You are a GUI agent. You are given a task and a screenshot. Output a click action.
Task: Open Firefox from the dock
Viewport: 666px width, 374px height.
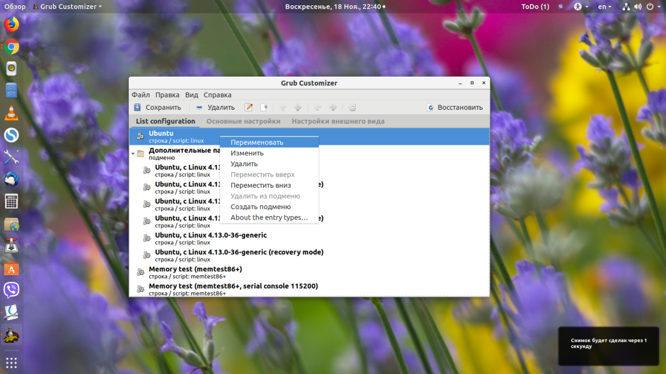(11, 25)
